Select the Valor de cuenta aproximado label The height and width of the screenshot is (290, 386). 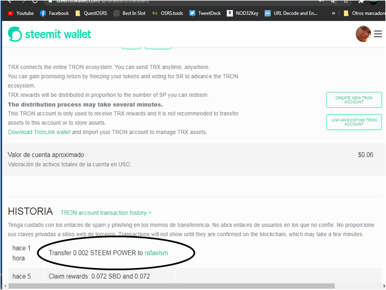point(46,155)
